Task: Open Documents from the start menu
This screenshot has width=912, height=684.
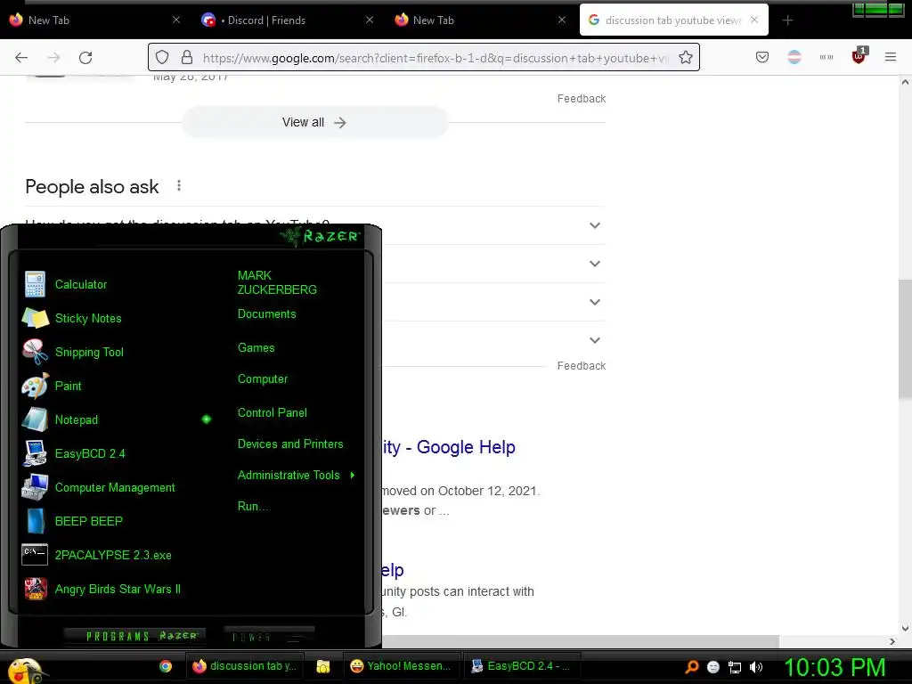Action: pyautogui.click(x=266, y=314)
